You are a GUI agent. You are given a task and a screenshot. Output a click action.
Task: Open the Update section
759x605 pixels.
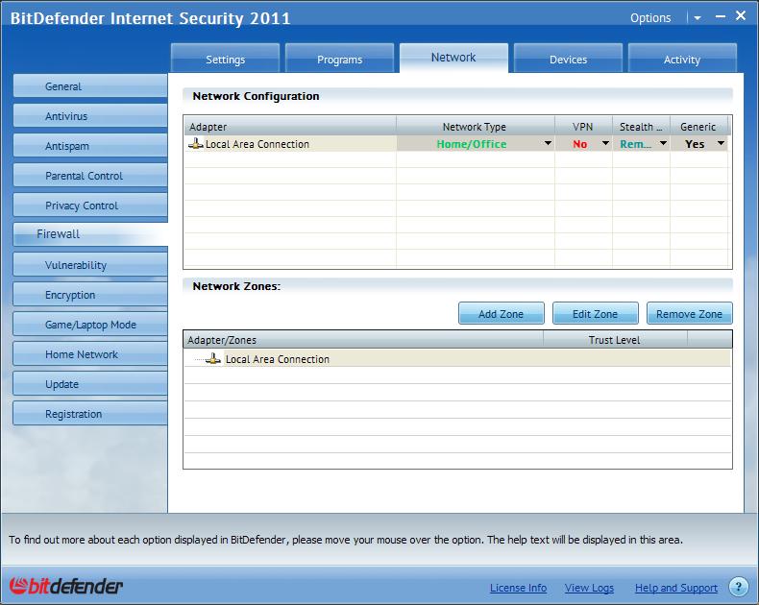point(90,384)
